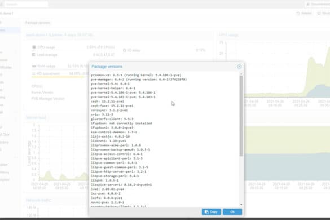Click the CPU usage chart title

(228, 35)
